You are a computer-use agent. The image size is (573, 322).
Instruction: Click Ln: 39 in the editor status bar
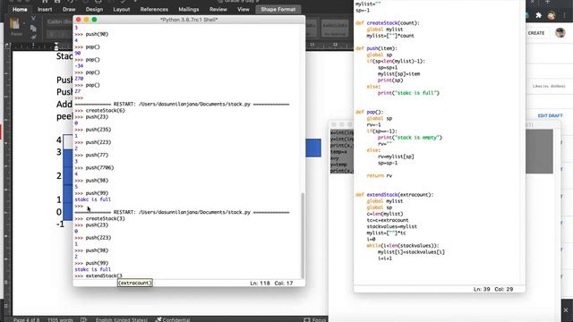click(x=482, y=289)
